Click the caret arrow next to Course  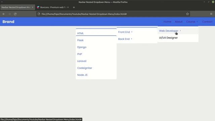click(x=197, y=22)
